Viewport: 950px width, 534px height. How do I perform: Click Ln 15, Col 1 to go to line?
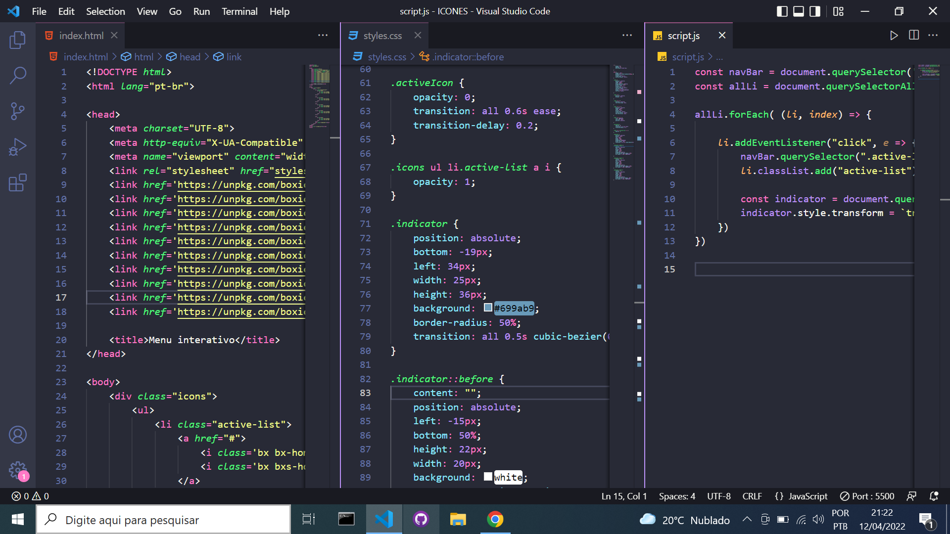[x=624, y=496]
